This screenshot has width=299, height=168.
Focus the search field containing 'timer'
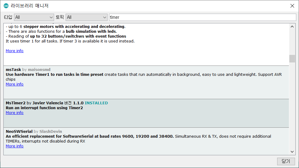[202, 17]
